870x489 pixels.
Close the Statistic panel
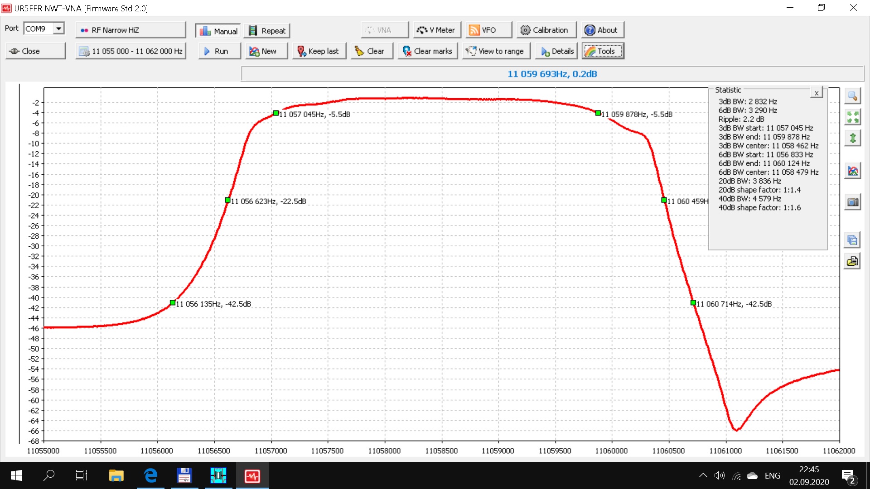point(816,93)
